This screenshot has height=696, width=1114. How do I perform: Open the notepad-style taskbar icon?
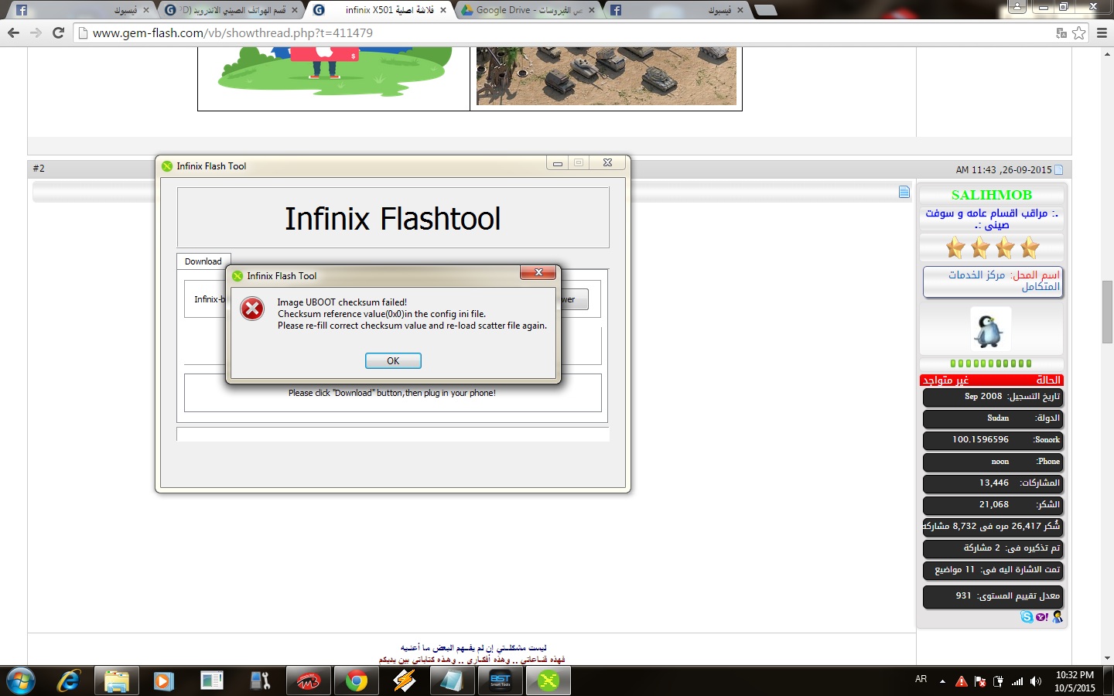[x=452, y=681]
